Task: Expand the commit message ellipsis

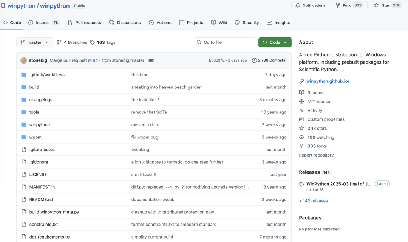Action: pos(151,60)
